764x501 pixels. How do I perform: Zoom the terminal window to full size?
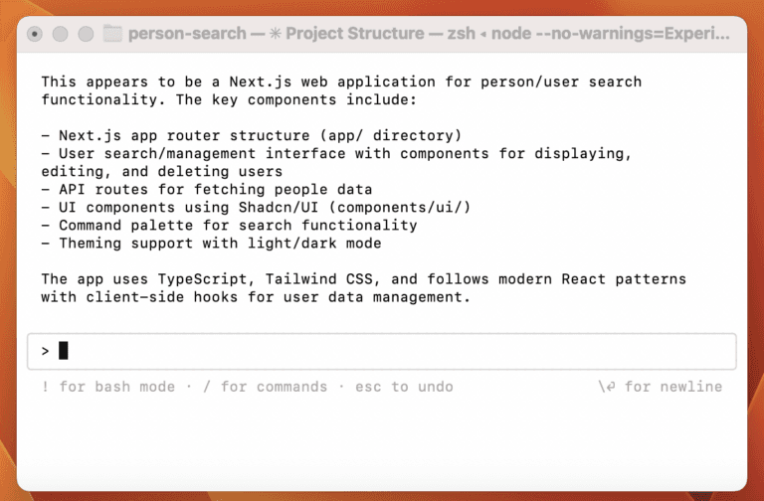point(85,34)
